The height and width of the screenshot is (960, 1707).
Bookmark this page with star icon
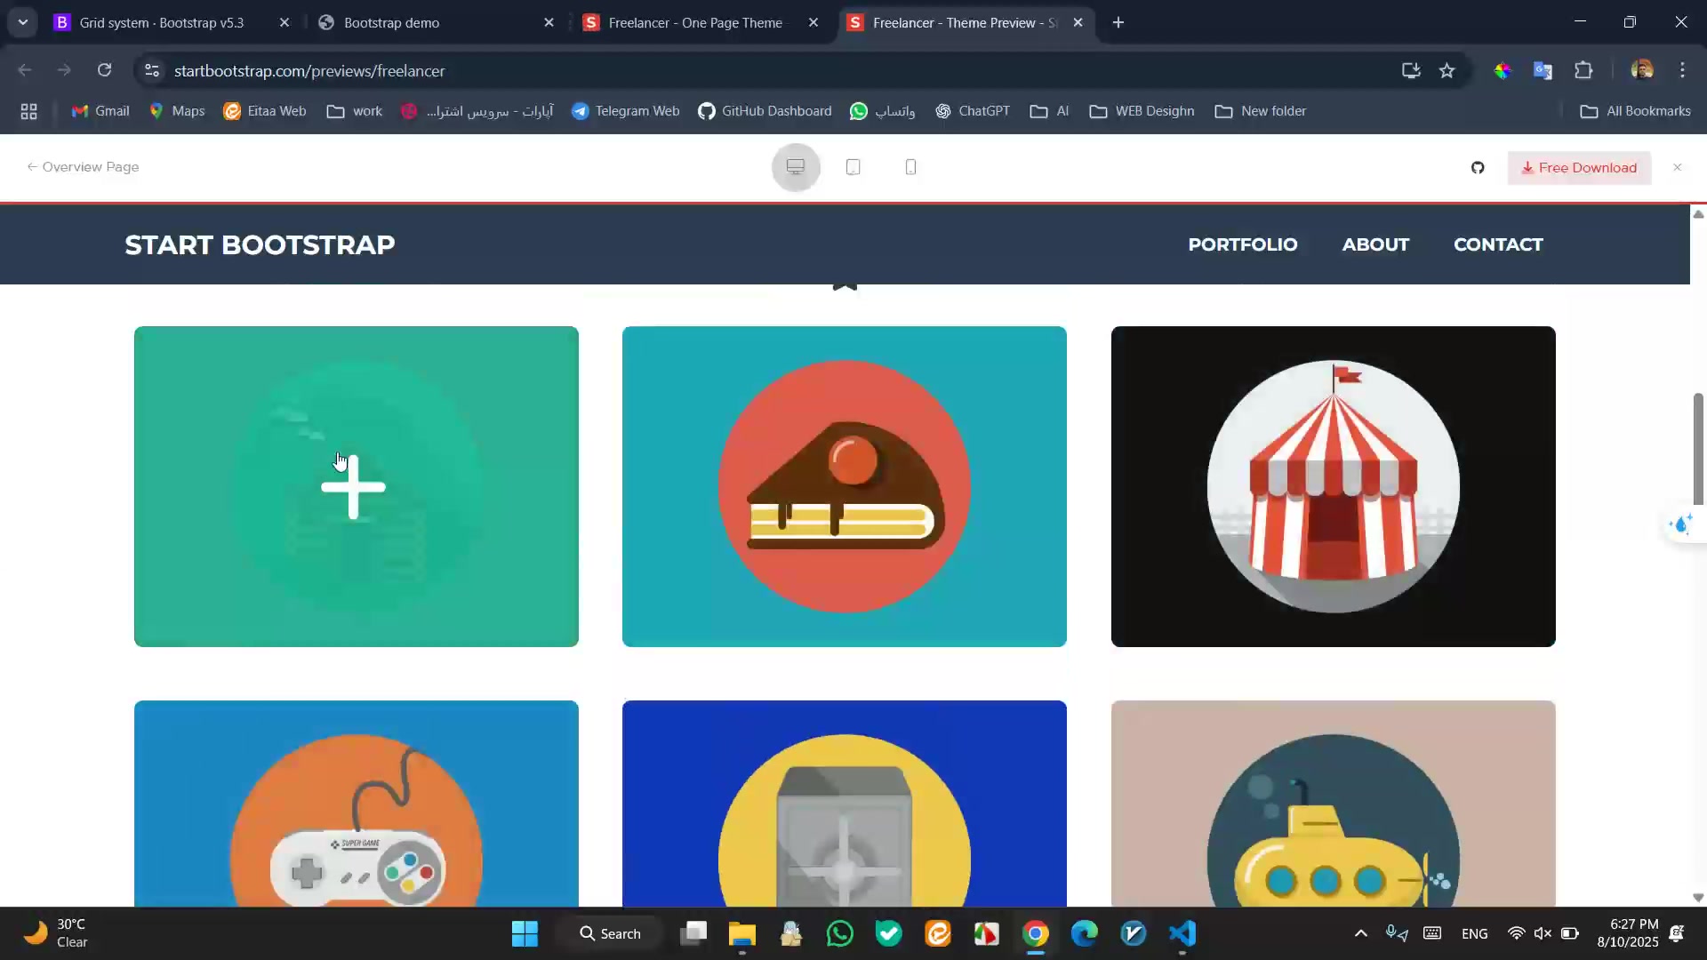pos(1447,71)
